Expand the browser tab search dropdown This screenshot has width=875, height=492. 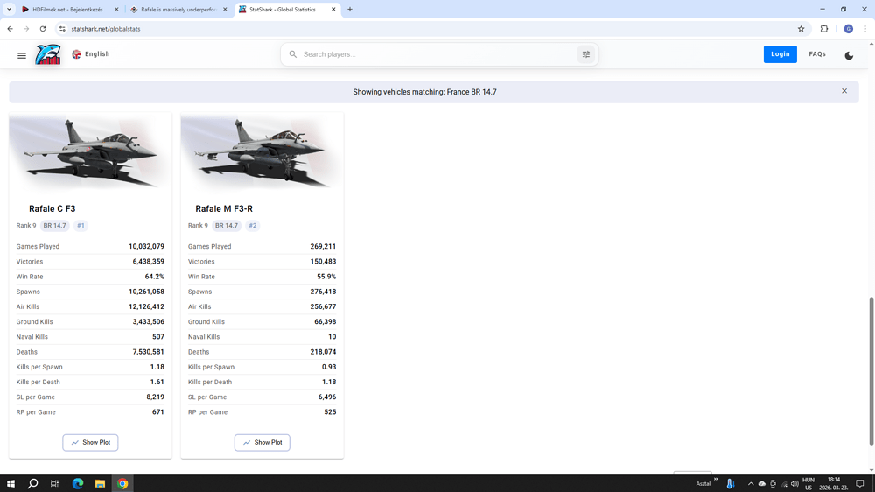tap(9, 10)
